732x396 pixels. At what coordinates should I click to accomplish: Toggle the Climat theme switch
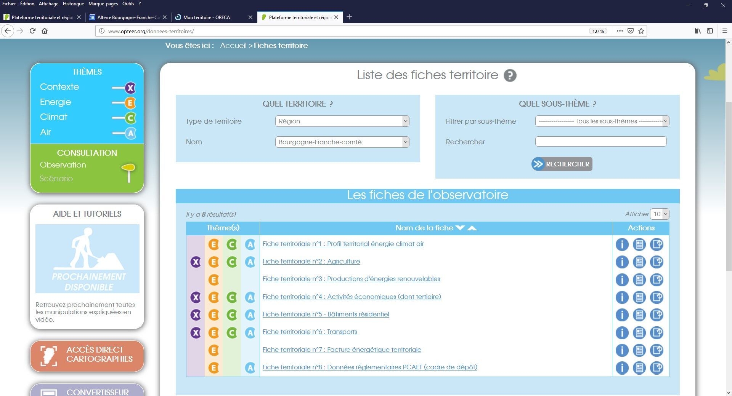124,118
